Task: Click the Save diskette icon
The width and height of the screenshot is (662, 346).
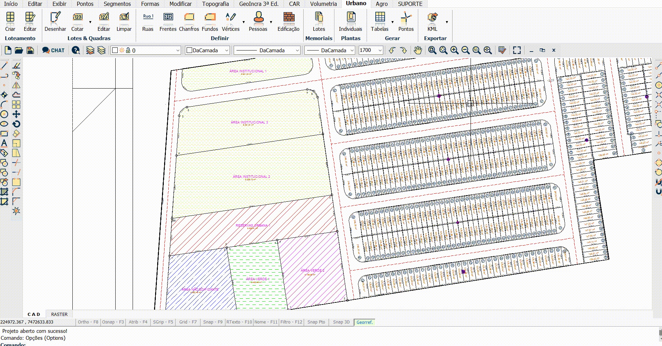Action: point(30,51)
